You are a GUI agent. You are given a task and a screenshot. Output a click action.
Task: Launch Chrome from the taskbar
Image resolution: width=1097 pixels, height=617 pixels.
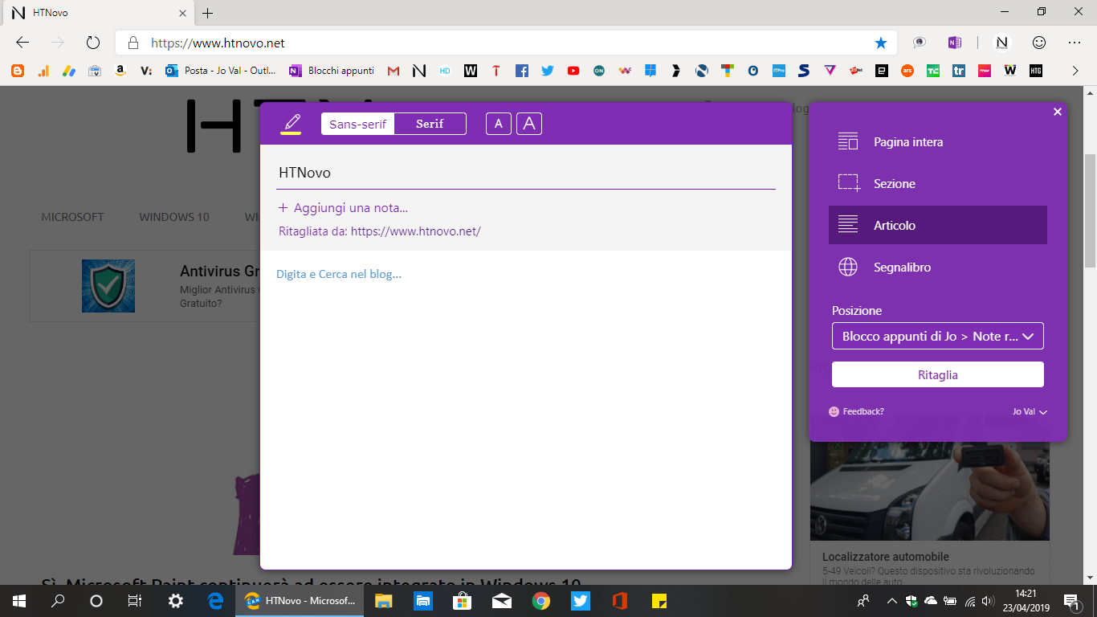point(541,601)
